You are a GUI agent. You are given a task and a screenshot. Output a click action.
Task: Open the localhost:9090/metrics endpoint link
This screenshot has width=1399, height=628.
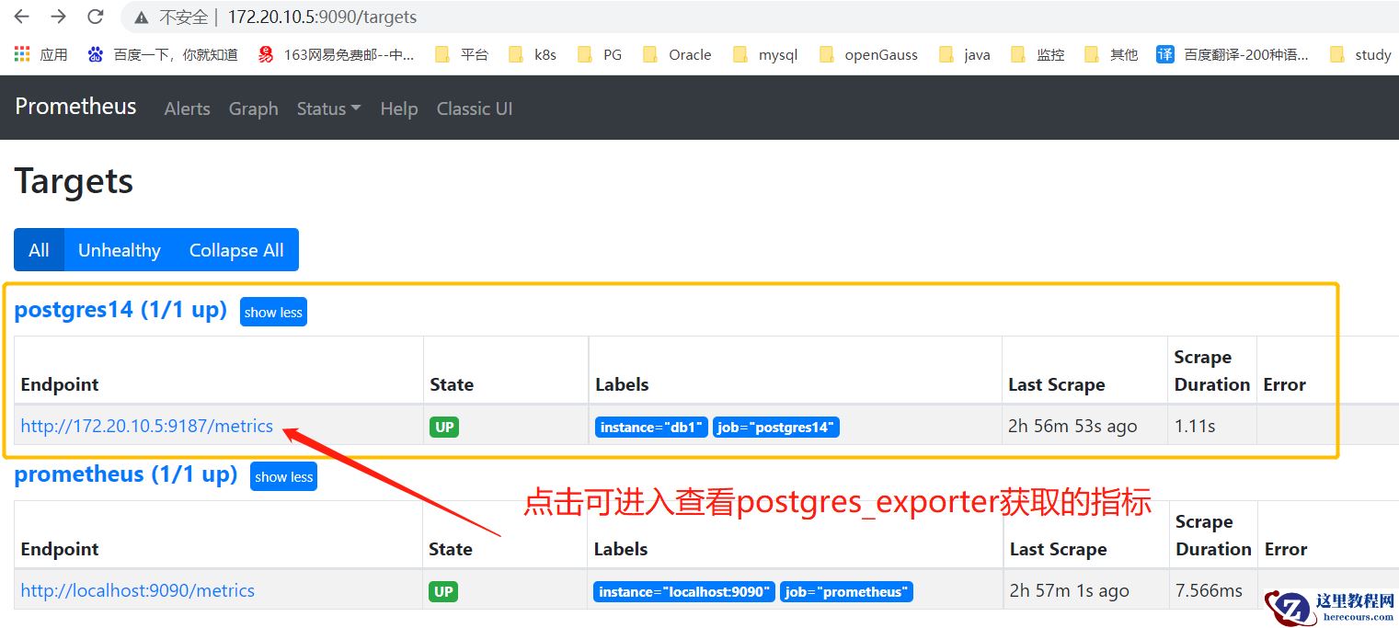tap(138, 590)
